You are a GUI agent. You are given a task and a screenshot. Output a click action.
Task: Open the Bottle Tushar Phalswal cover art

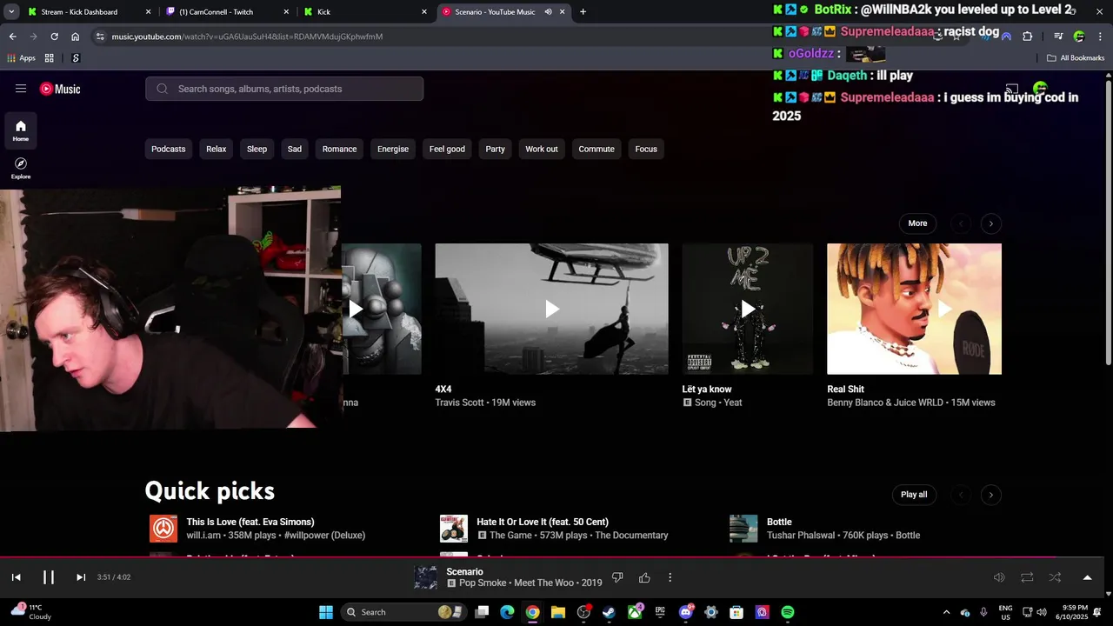click(743, 529)
